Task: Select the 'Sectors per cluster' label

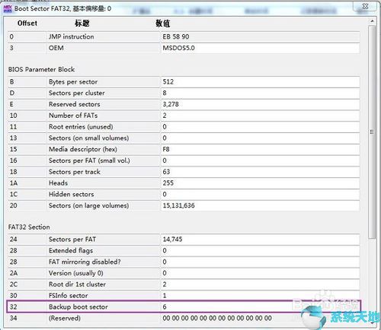Action: [77, 93]
